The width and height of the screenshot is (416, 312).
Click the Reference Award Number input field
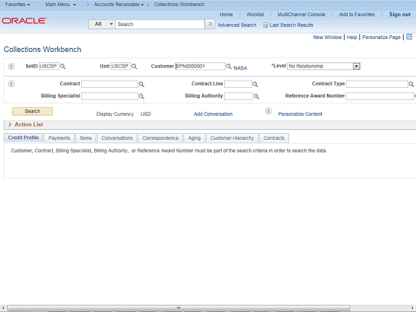(380, 96)
